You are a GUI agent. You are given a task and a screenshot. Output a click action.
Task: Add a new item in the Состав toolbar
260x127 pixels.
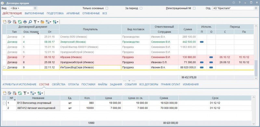point(5,93)
